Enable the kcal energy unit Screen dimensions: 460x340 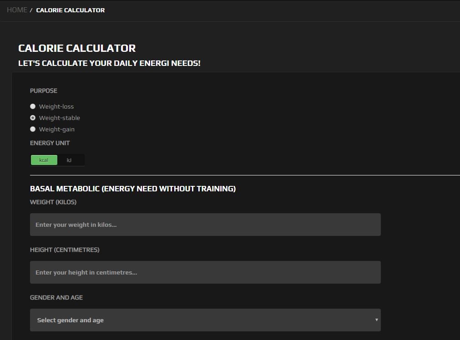coord(44,160)
